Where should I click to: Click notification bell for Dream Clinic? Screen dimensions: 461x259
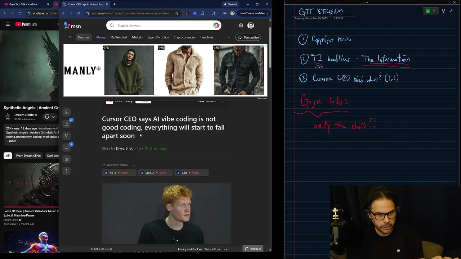[x=47, y=117]
